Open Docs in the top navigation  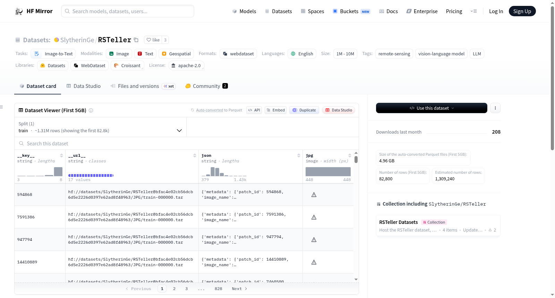click(x=388, y=11)
